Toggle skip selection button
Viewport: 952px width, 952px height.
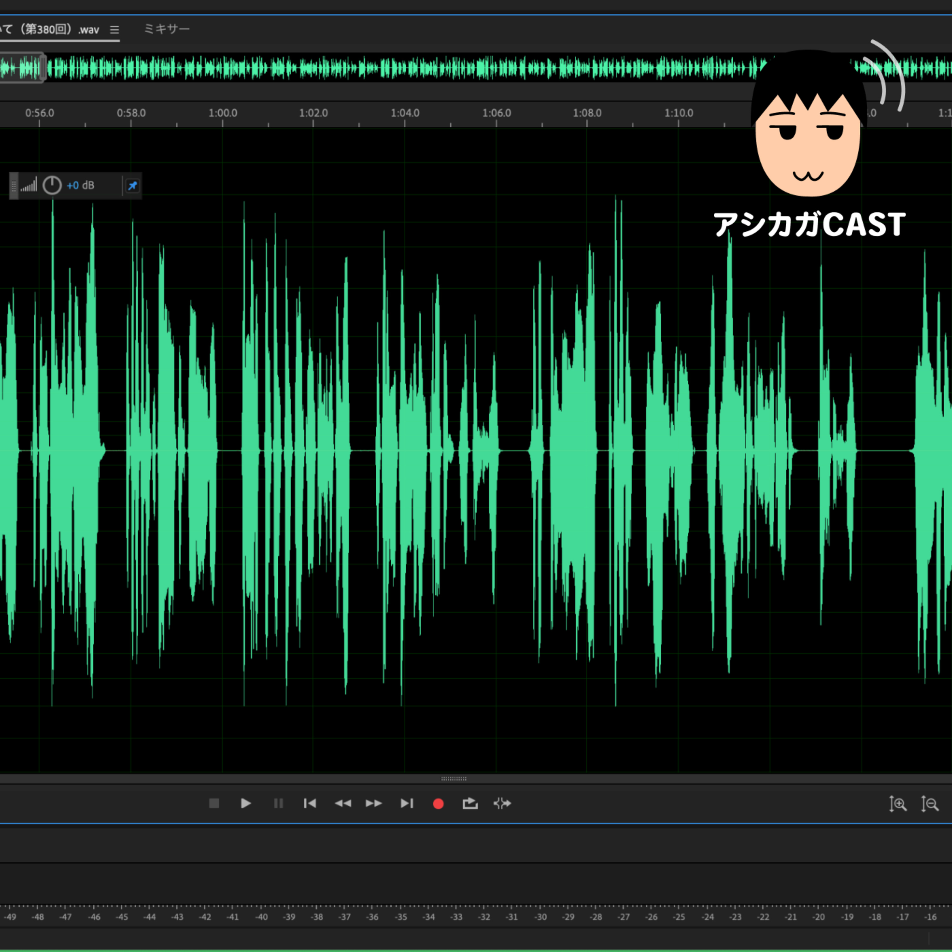coord(502,804)
